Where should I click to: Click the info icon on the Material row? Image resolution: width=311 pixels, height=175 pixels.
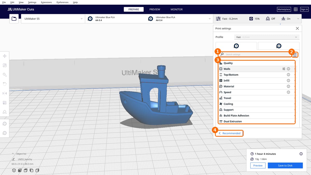[x=288, y=86]
